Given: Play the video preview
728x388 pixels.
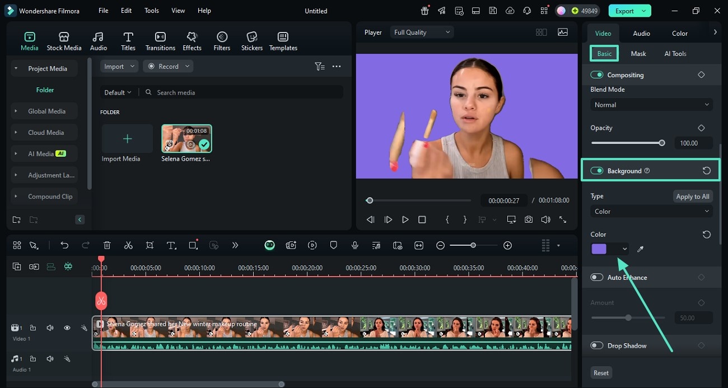Looking at the screenshot, I should point(405,220).
